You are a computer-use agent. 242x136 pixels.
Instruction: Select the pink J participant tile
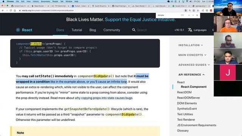[x=228, y=72]
